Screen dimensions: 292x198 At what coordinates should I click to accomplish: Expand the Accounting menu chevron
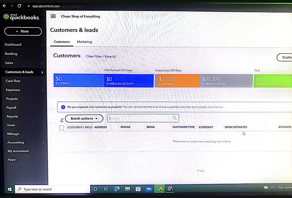[x=43, y=143]
